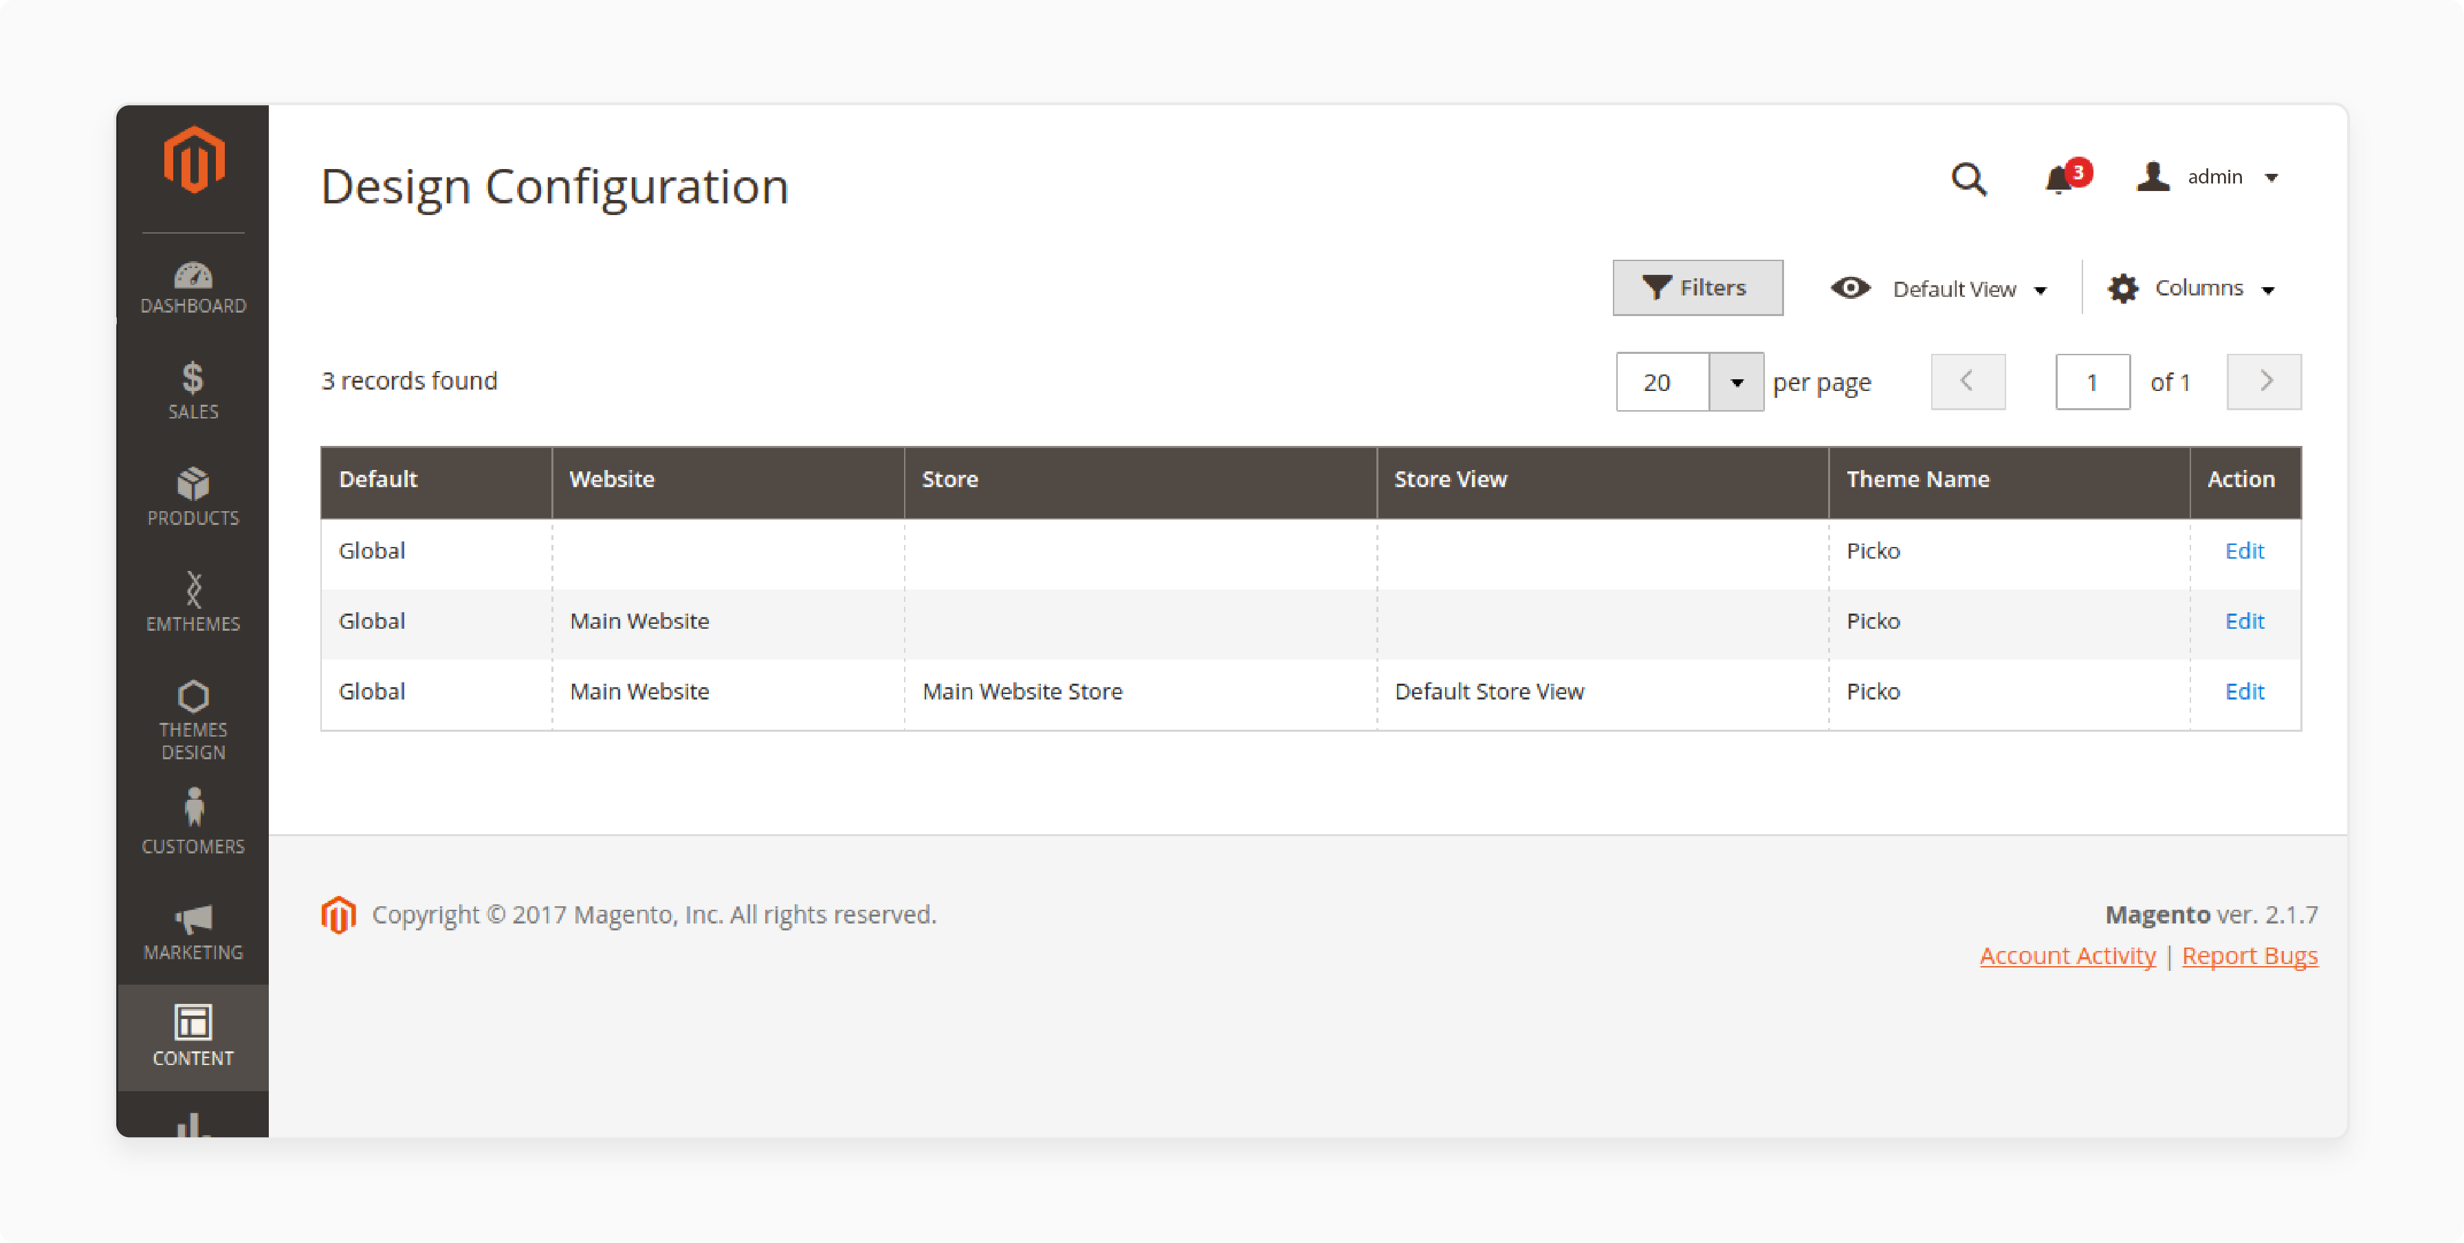
Task: Edit the Default Store View row
Action: coord(2244,692)
